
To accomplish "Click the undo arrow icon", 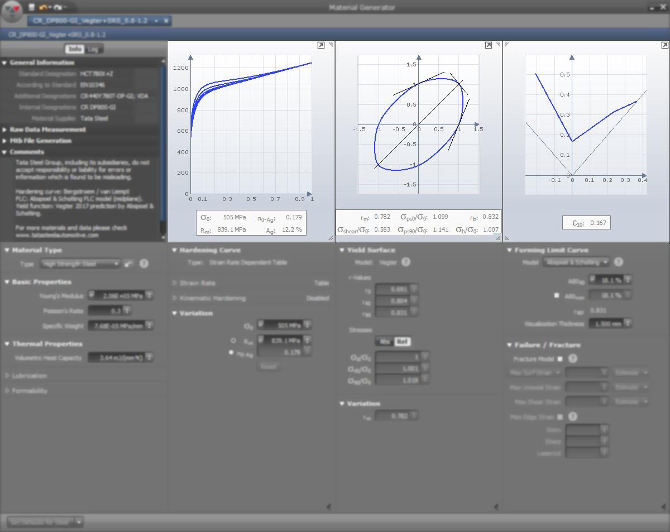I will [x=42, y=7].
